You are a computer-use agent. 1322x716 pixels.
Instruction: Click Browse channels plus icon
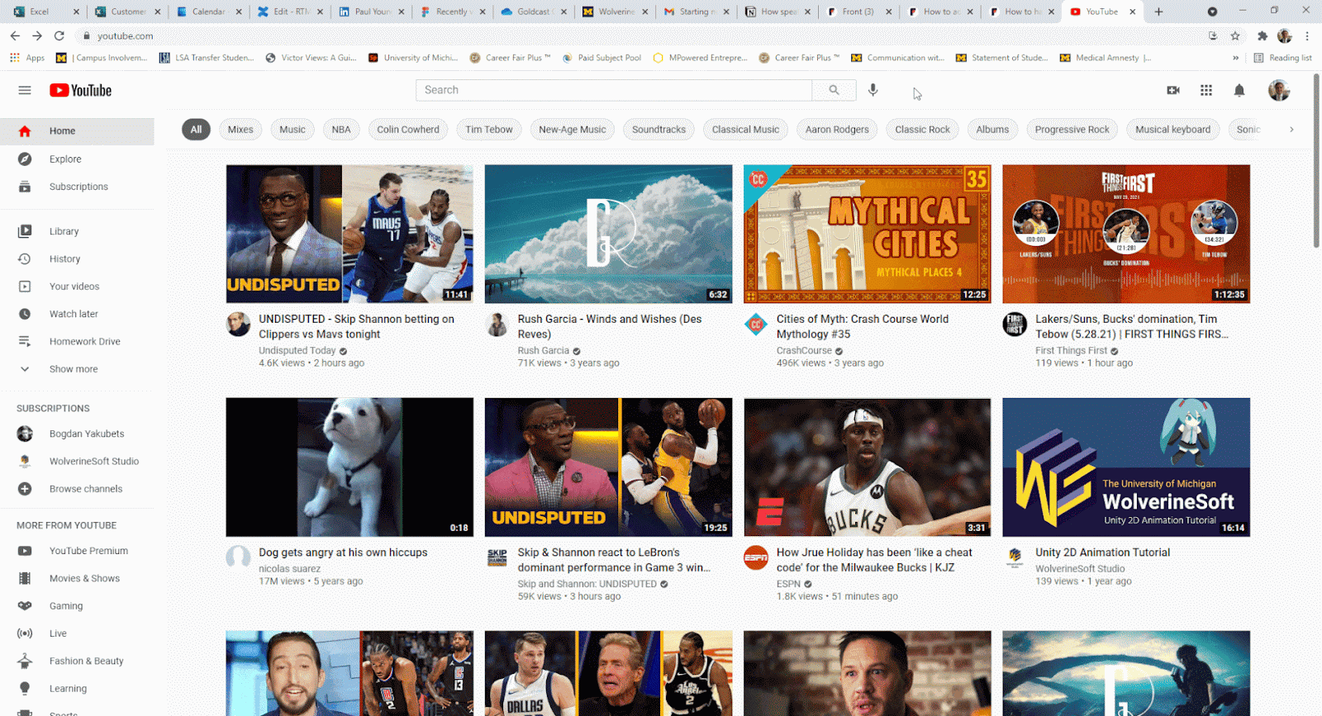click(25, 489)
